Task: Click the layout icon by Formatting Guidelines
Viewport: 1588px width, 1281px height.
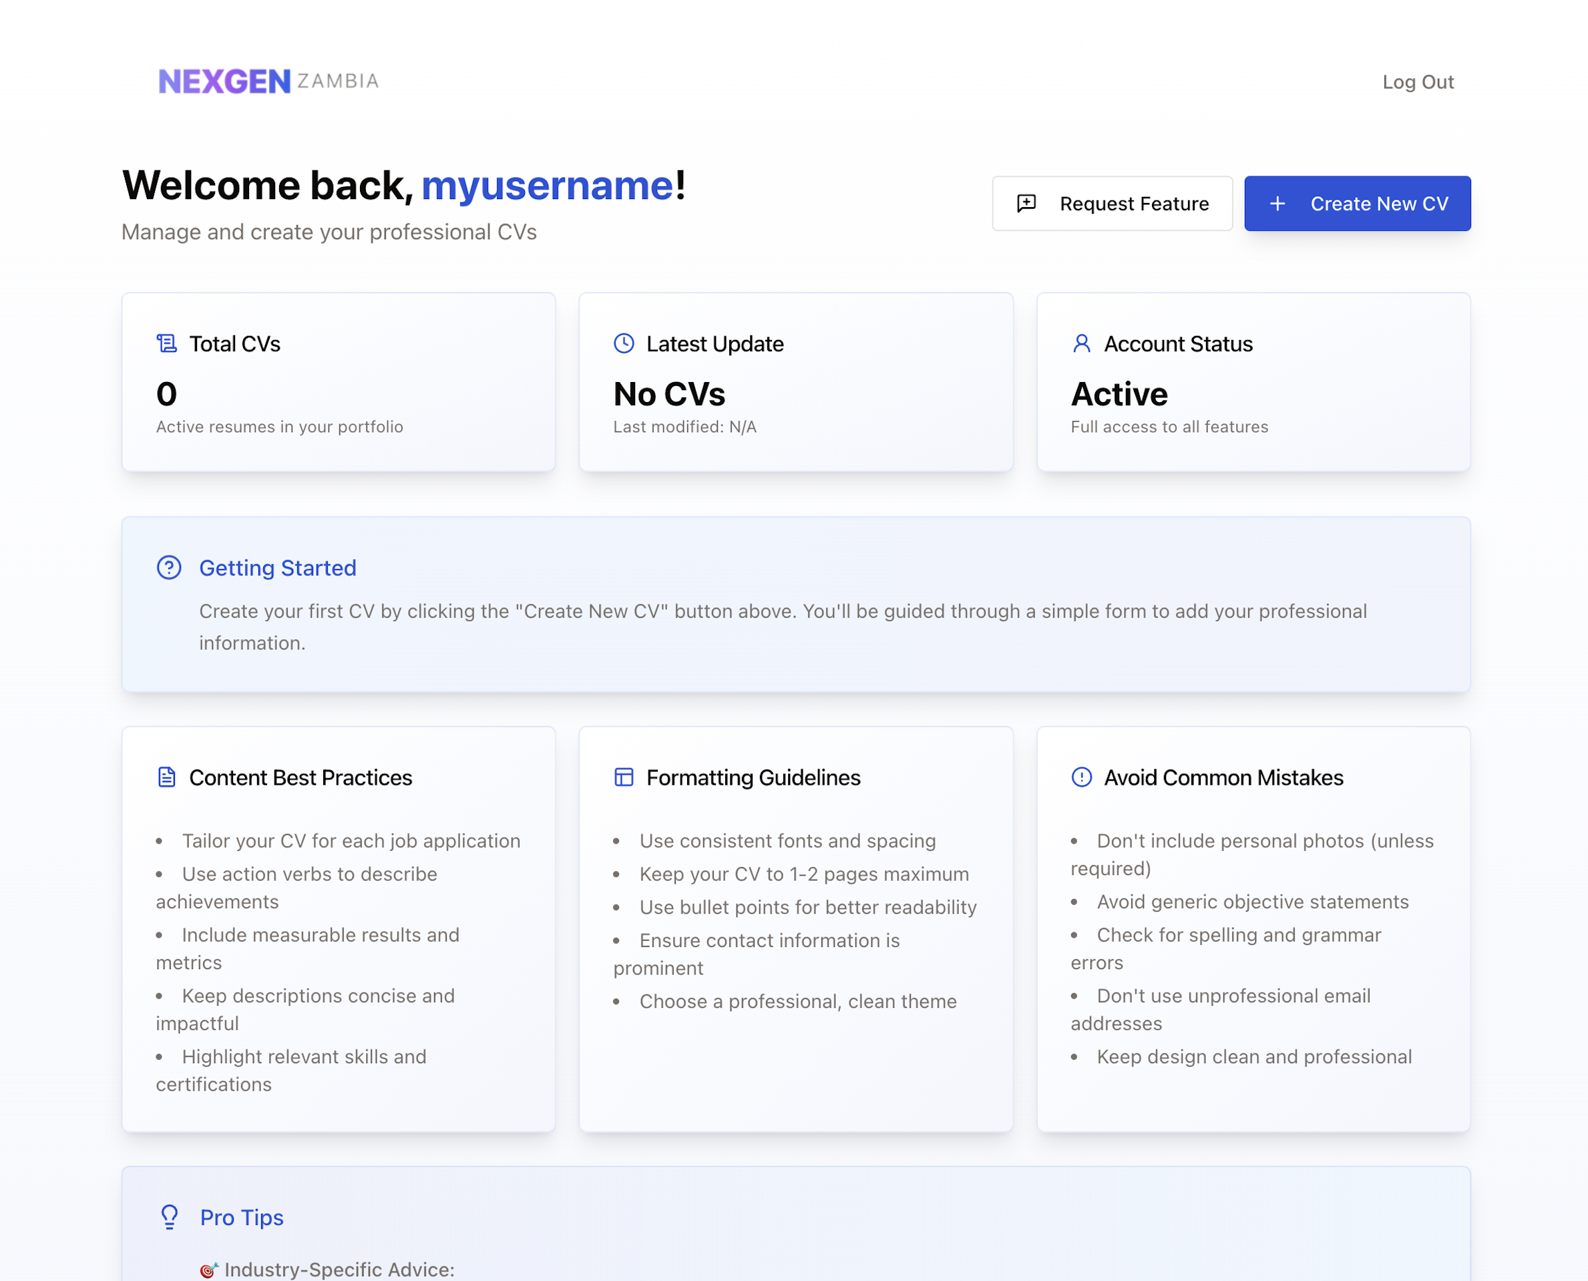Action: tap(624, 777)
